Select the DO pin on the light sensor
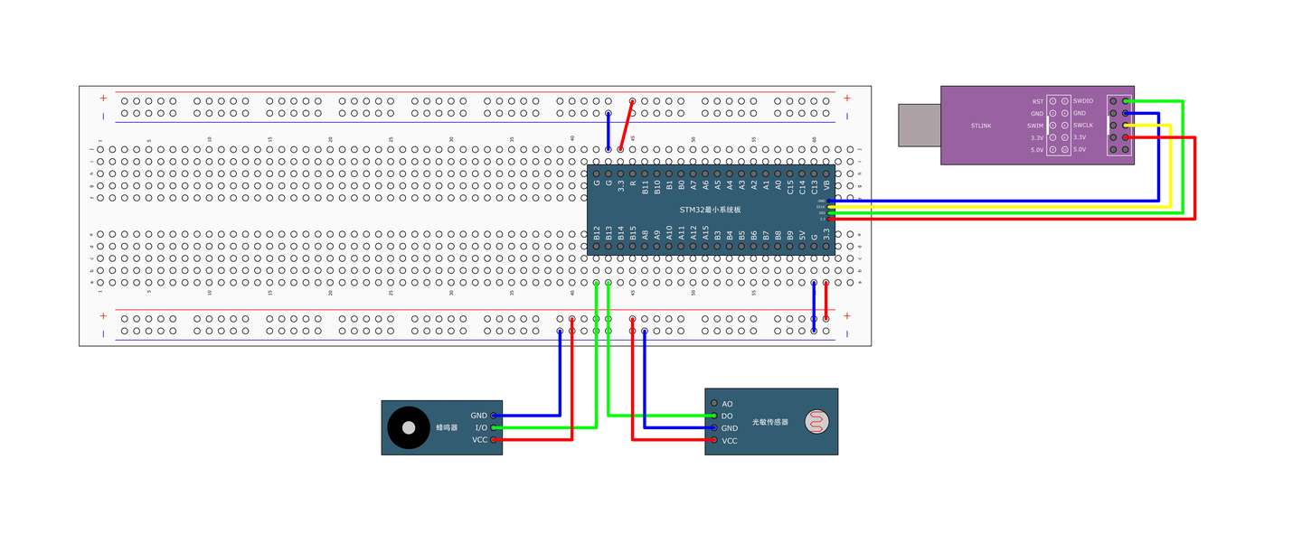This screenshot has height=534, width=1302. (715, 416)
